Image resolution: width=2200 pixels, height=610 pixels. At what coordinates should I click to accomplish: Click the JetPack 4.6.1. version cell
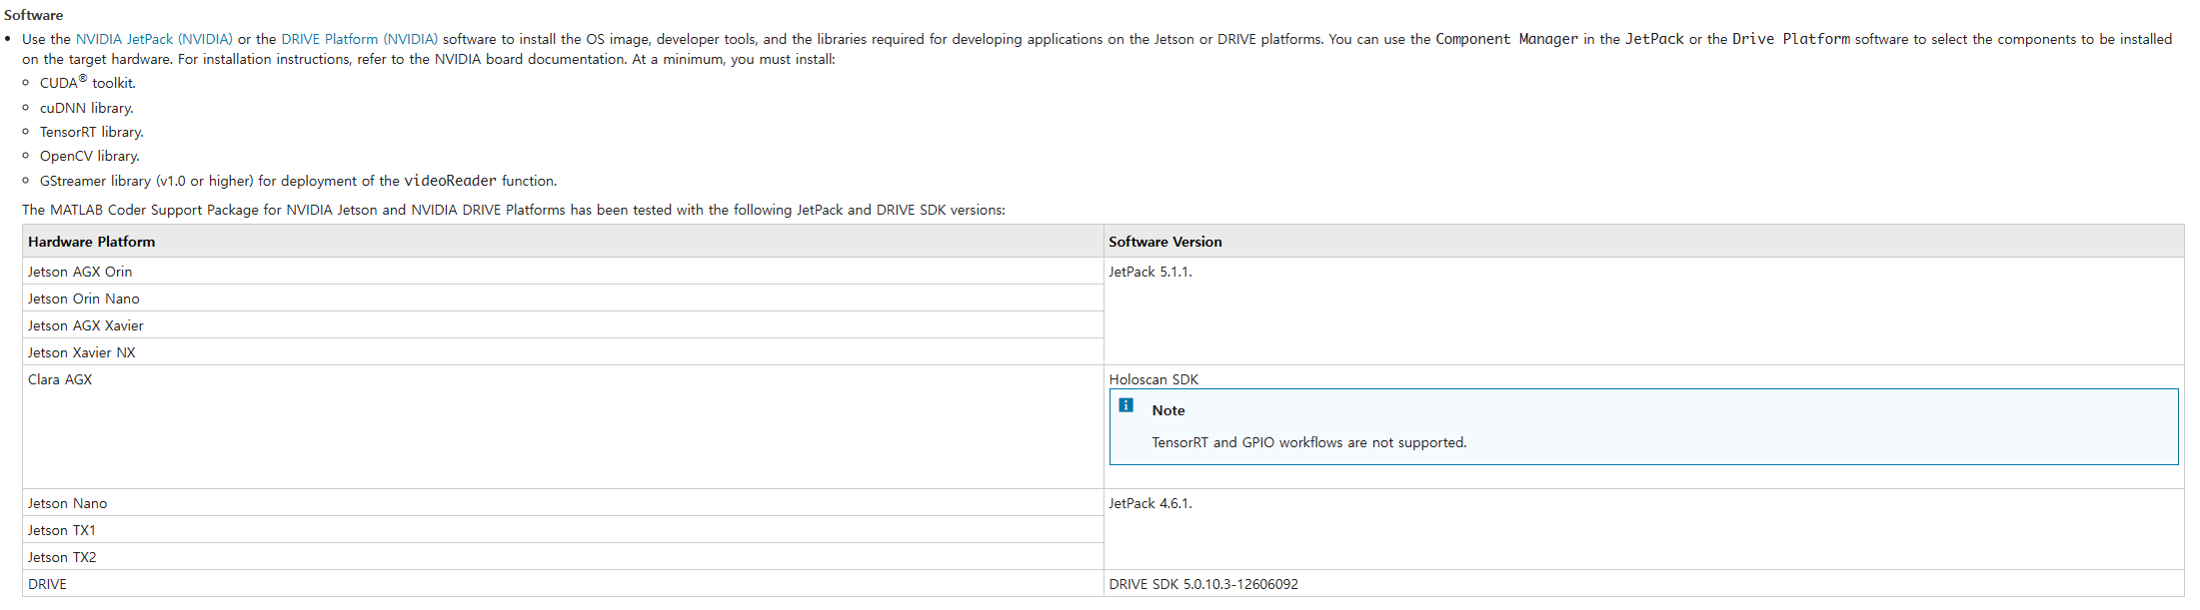click(1643, 530)
